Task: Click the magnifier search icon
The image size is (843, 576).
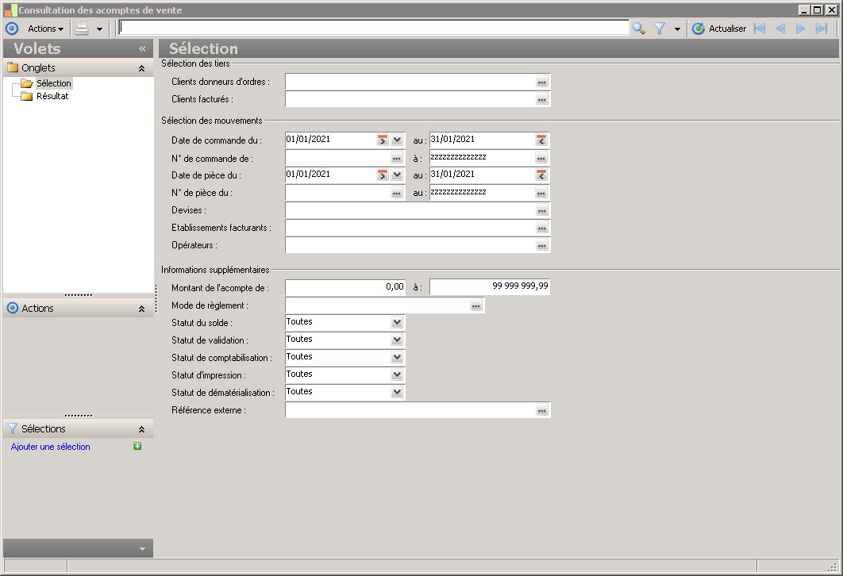Action: coord(639,29)
